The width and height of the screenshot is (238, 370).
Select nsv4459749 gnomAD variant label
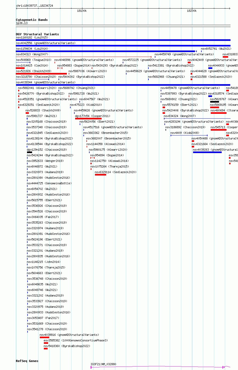(x=184, y=54)
